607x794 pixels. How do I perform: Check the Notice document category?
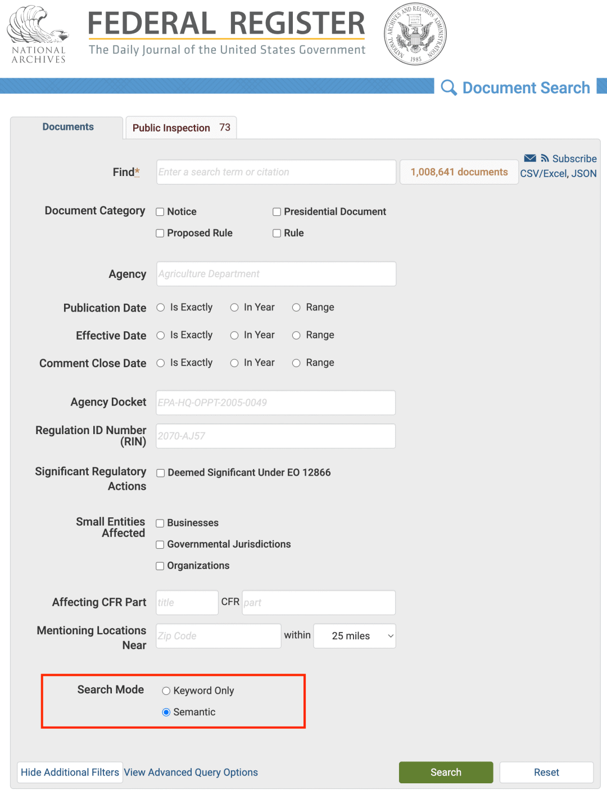click(160, 212)
